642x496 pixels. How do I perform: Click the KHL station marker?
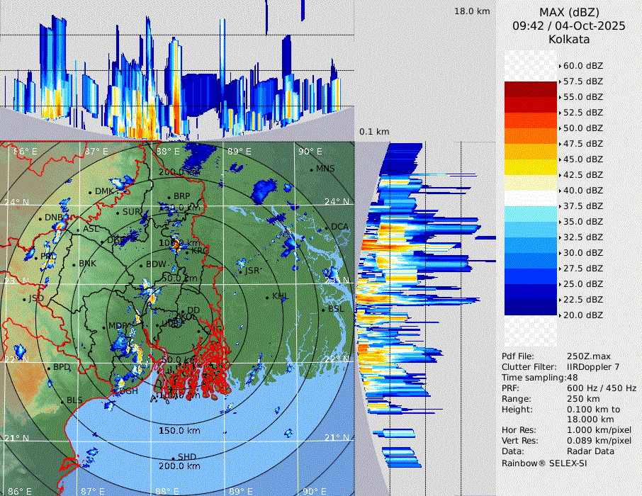[x=267, y=297]
